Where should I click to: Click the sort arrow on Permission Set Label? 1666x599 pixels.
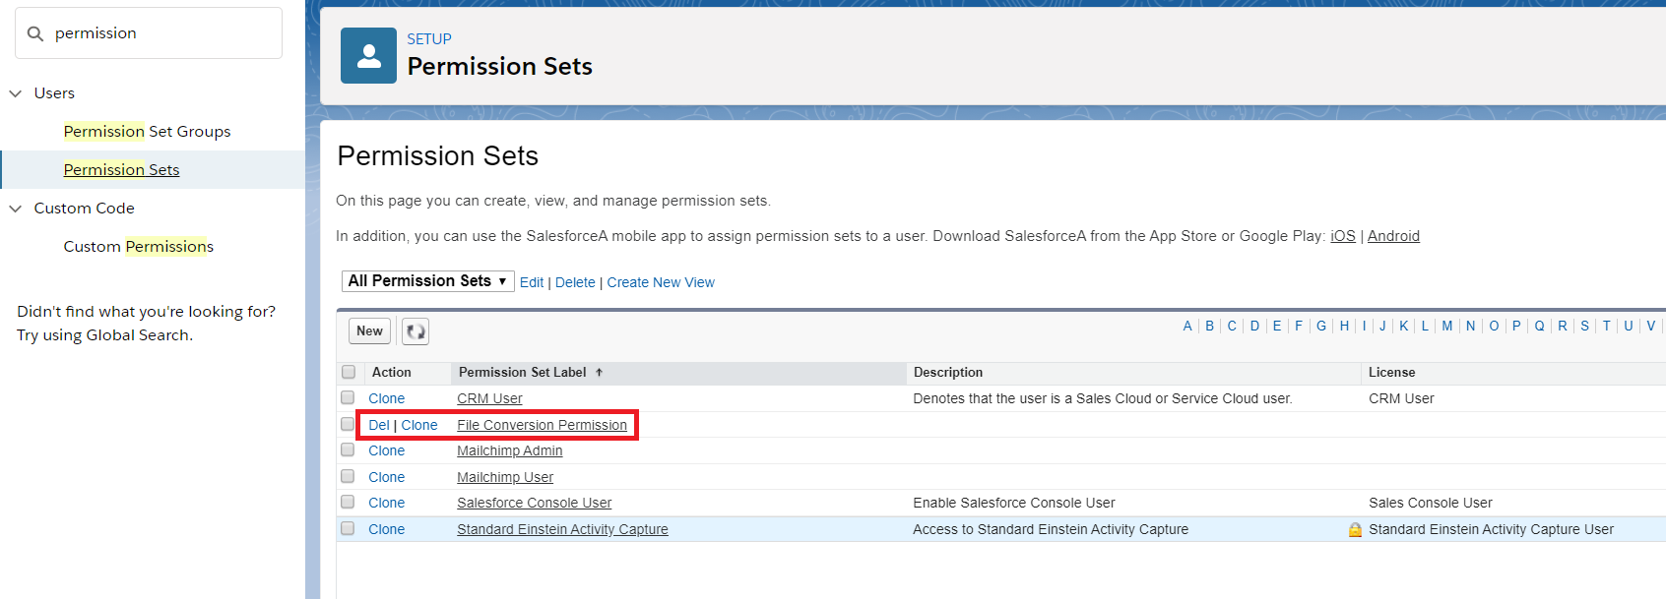pos(599,373)
